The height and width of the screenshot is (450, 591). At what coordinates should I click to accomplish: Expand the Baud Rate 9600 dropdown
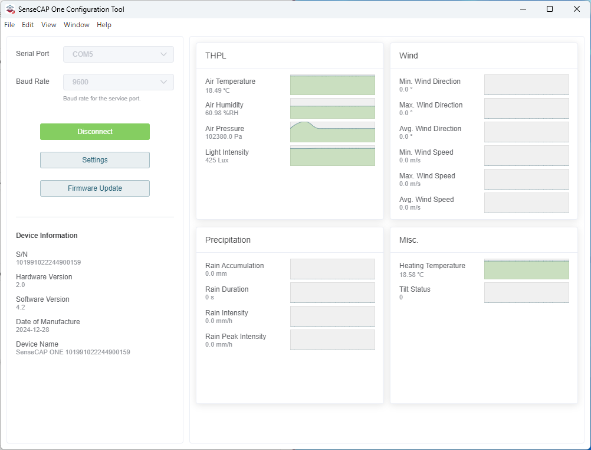tap(119, 82)
